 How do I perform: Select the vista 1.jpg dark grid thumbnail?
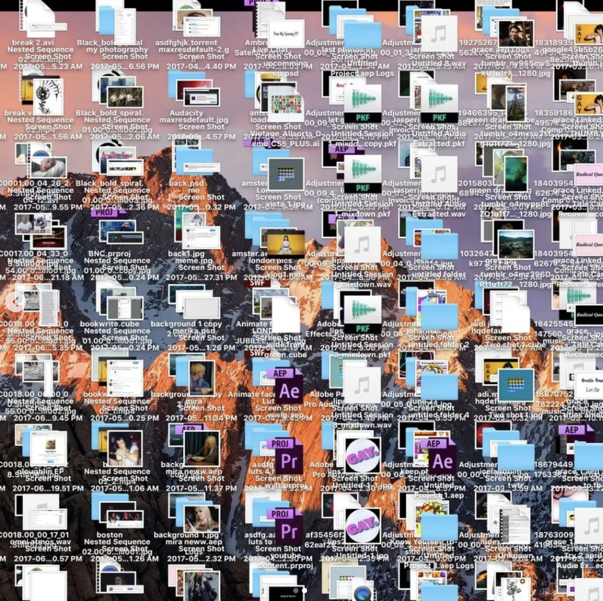[x=286, y=175]
